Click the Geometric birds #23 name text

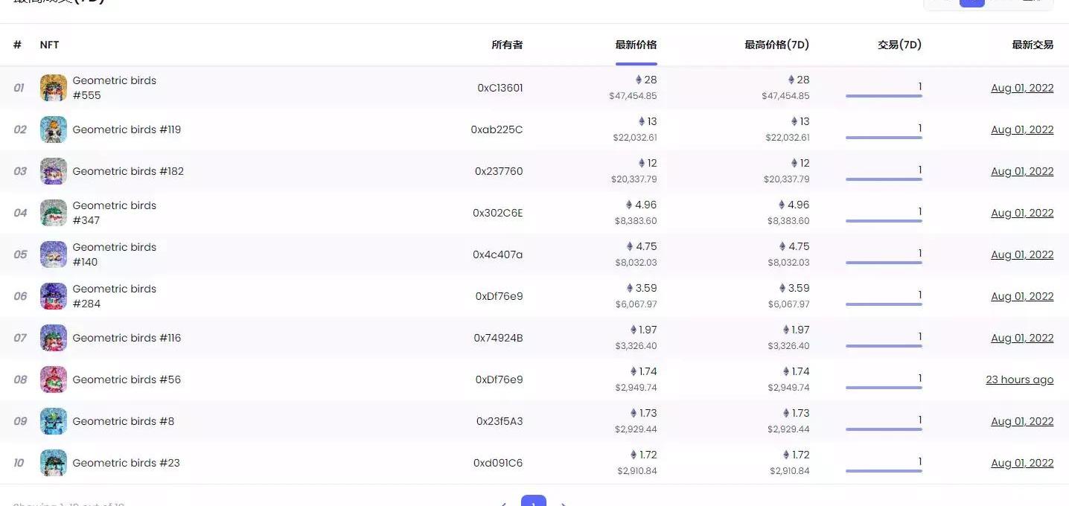tap(126, 463)
